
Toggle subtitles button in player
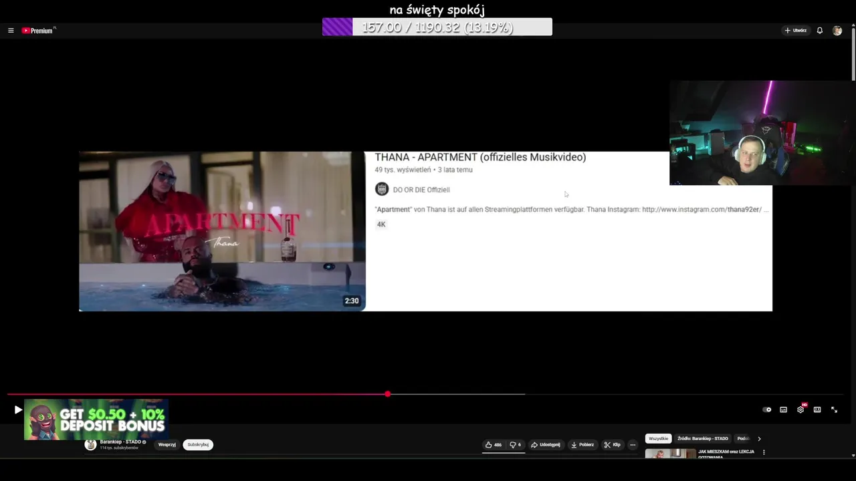click(x=784, y=410)
